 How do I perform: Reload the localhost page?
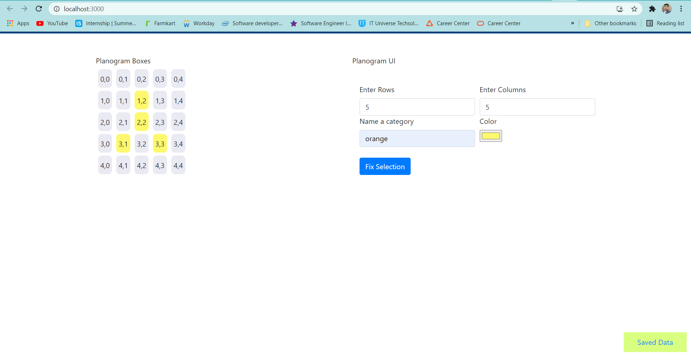[39, 9]
